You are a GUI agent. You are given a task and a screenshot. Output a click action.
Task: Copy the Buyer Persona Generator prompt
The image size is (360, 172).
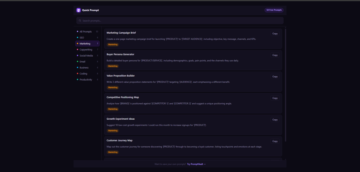click(x=275, y=55)
